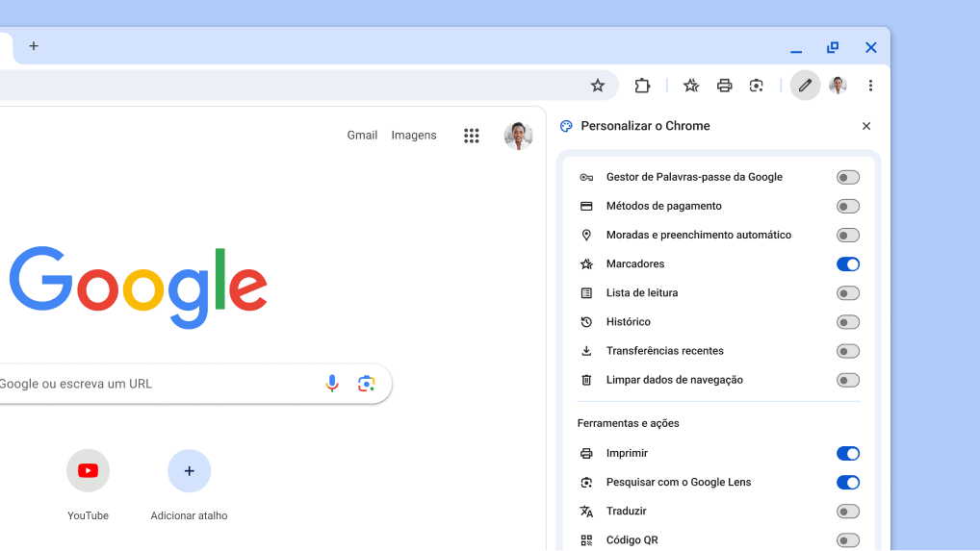Open a new tab with plus button

tap(34, 46)
